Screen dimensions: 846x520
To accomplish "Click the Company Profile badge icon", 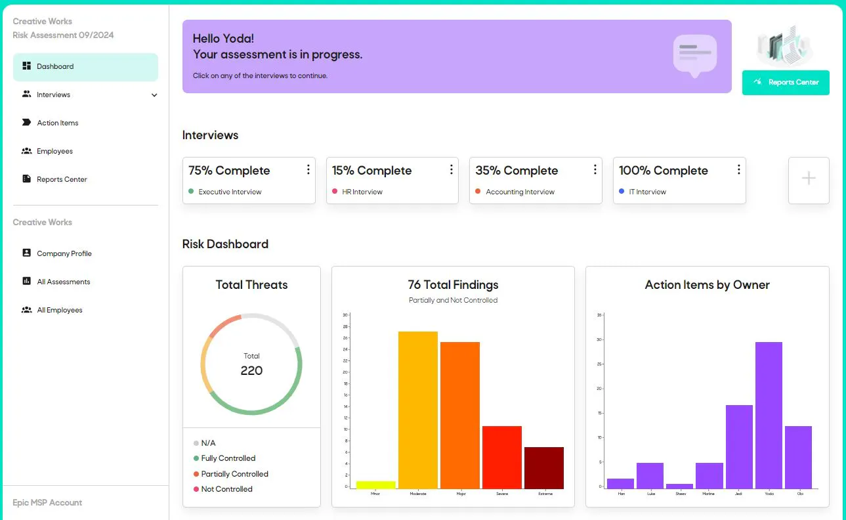I will 27,253.
